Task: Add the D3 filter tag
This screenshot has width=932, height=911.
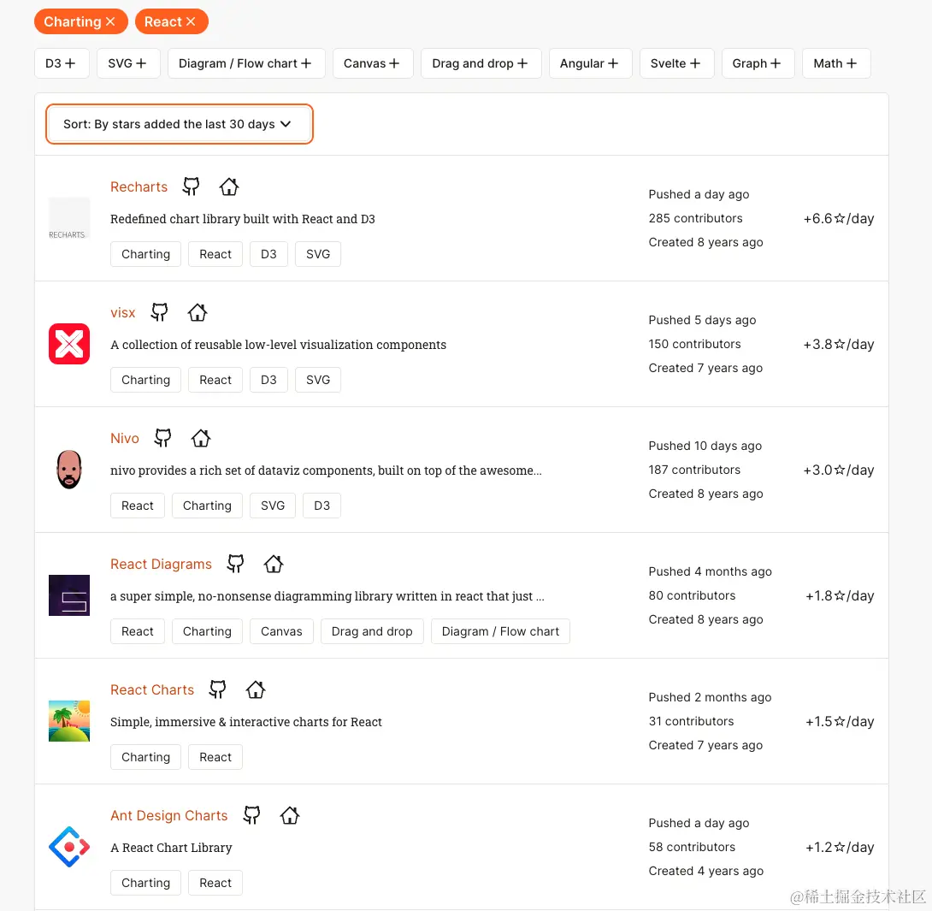Action: 62,63
